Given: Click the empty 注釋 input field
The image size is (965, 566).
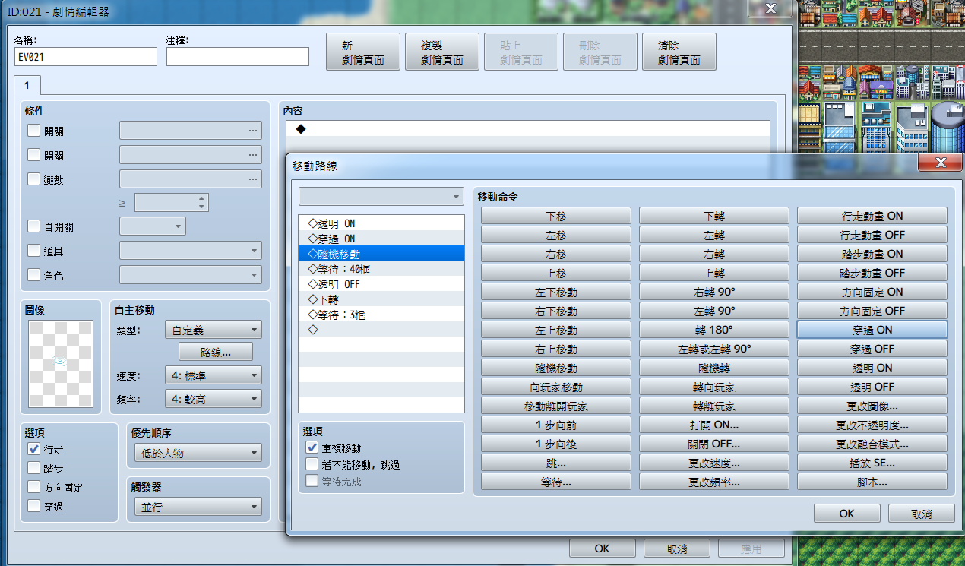Looking at the screenshot, I should [x=238, y=57].
